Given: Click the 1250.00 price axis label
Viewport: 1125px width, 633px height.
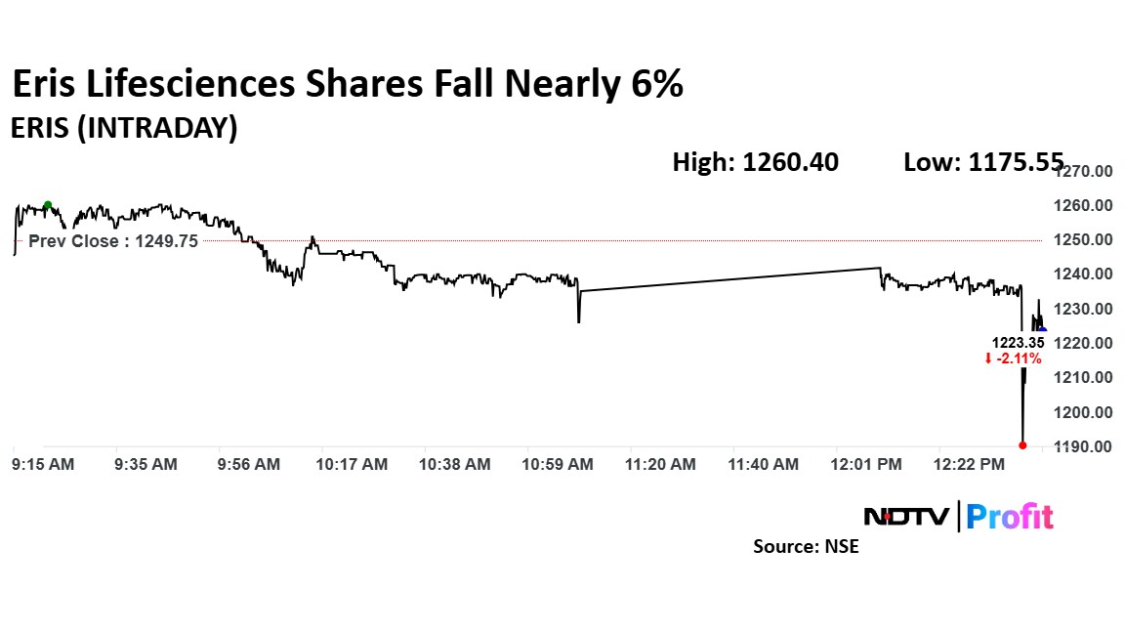Looking at the screenshot, I should [x=1086, y=240].
